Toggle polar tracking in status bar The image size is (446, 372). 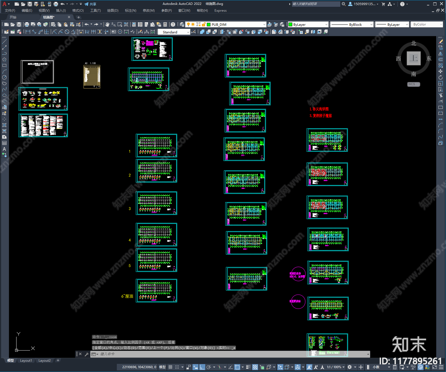click(x=209, y=367)
